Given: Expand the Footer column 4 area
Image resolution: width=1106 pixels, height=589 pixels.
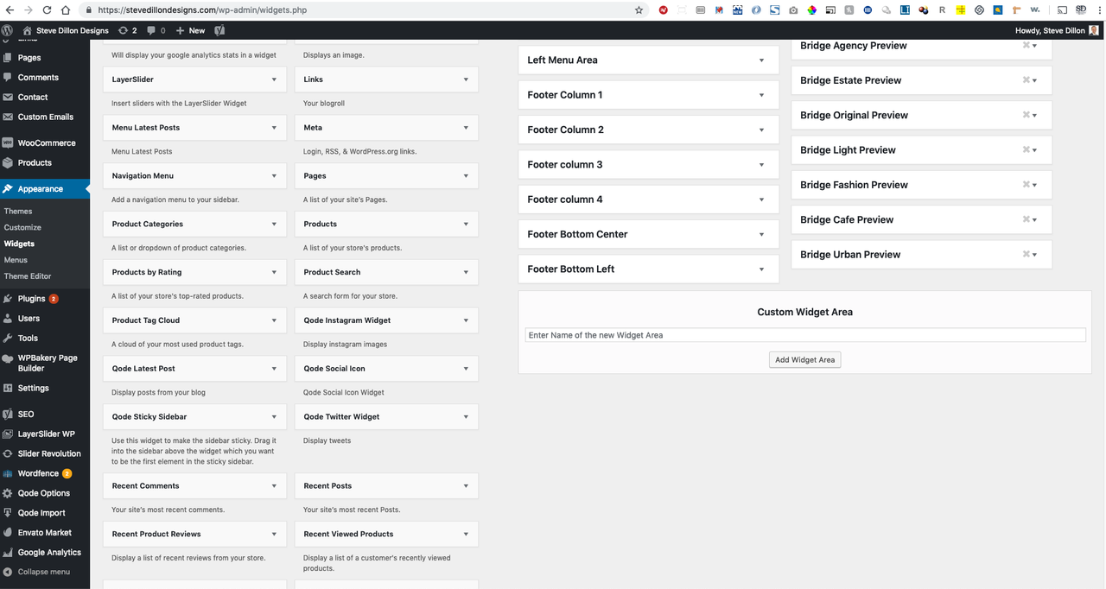Looking at the screenshot, I should [x=762, y=199].
